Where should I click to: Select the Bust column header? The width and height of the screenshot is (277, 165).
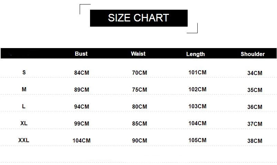coord(81,54)
